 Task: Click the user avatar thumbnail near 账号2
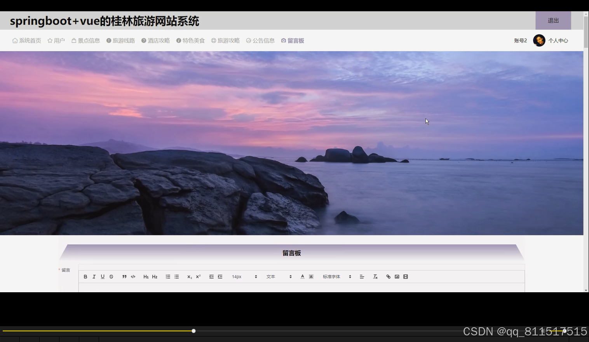pyautogui.click(x=539, y=40)
